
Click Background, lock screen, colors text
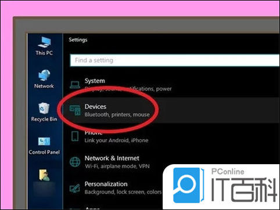pyautogui.click(x=123, y=192)
